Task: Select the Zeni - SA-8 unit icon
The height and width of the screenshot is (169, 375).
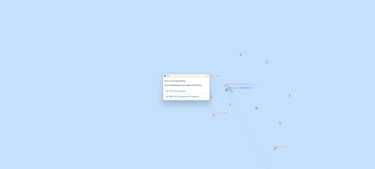Action: pos(275,148)
